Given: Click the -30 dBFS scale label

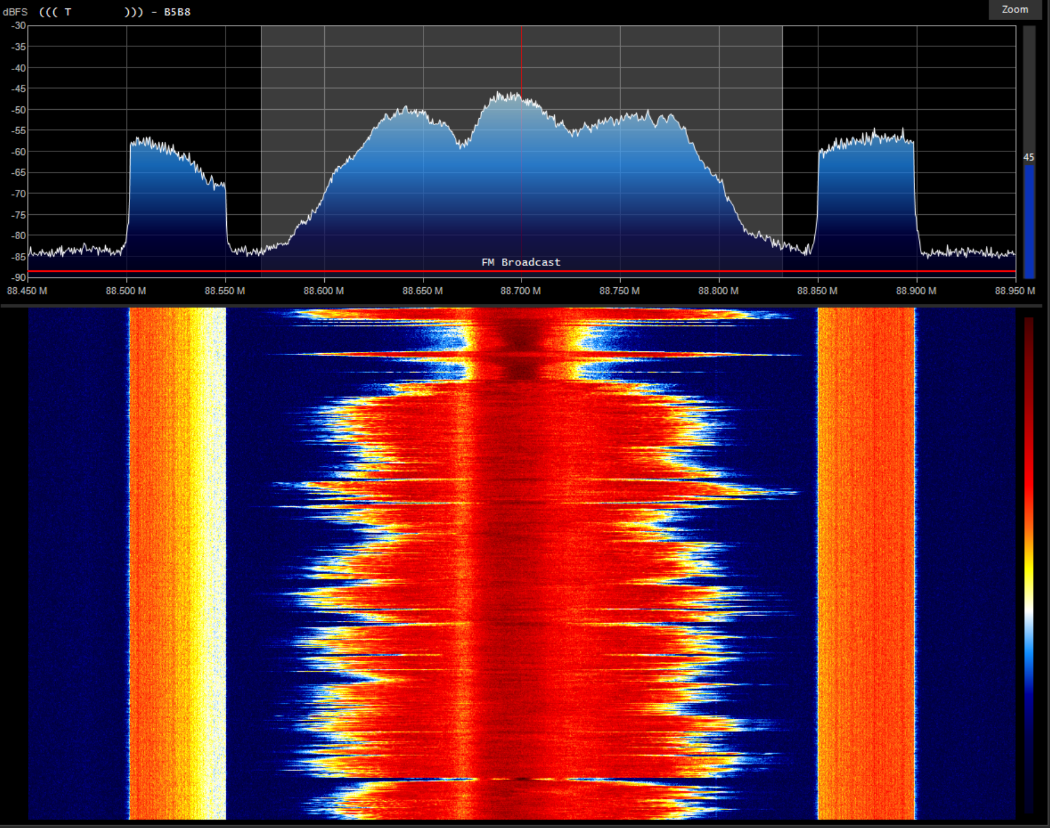Looking at the screenshot, I should (x=18, y=26).
